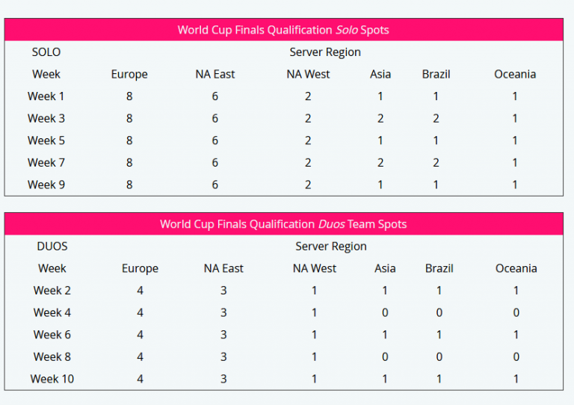Click the Oceania header in Solo table
This screenshot has height=405, width=574.
[515, 74]
